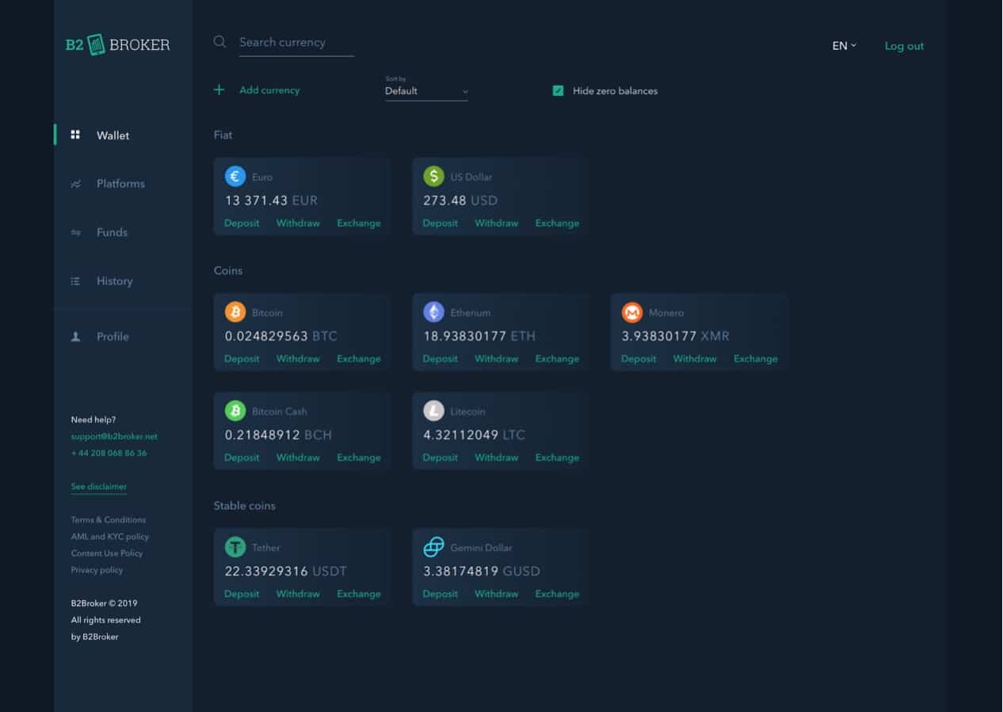
Task: Click Exchange on the Monero card
Action: [x=755, y=359]
